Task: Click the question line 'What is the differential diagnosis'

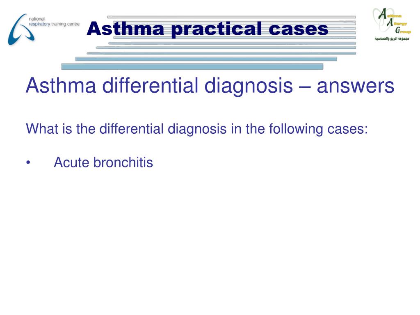Action: (197, 129)
